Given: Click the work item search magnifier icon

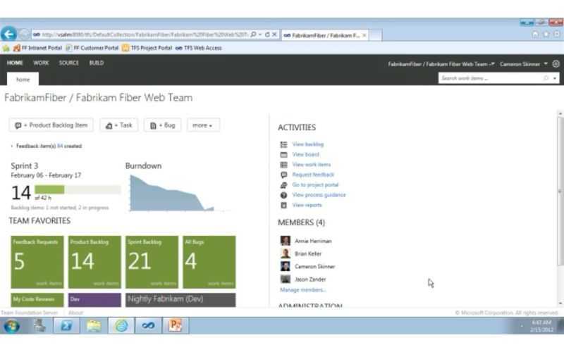Looking at the screenshot, I should click(x=546, y=78).
